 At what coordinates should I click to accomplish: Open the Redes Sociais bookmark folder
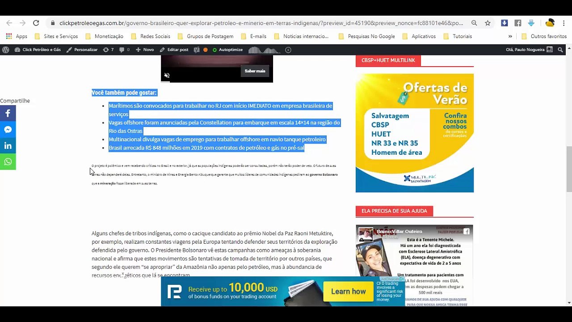pos(151,36)
